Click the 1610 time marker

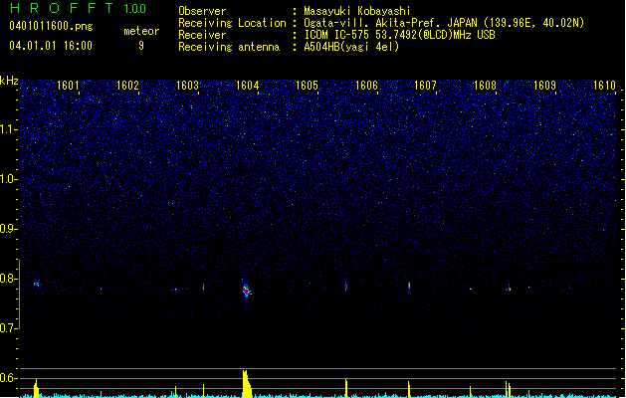click(x=604, y=86)
